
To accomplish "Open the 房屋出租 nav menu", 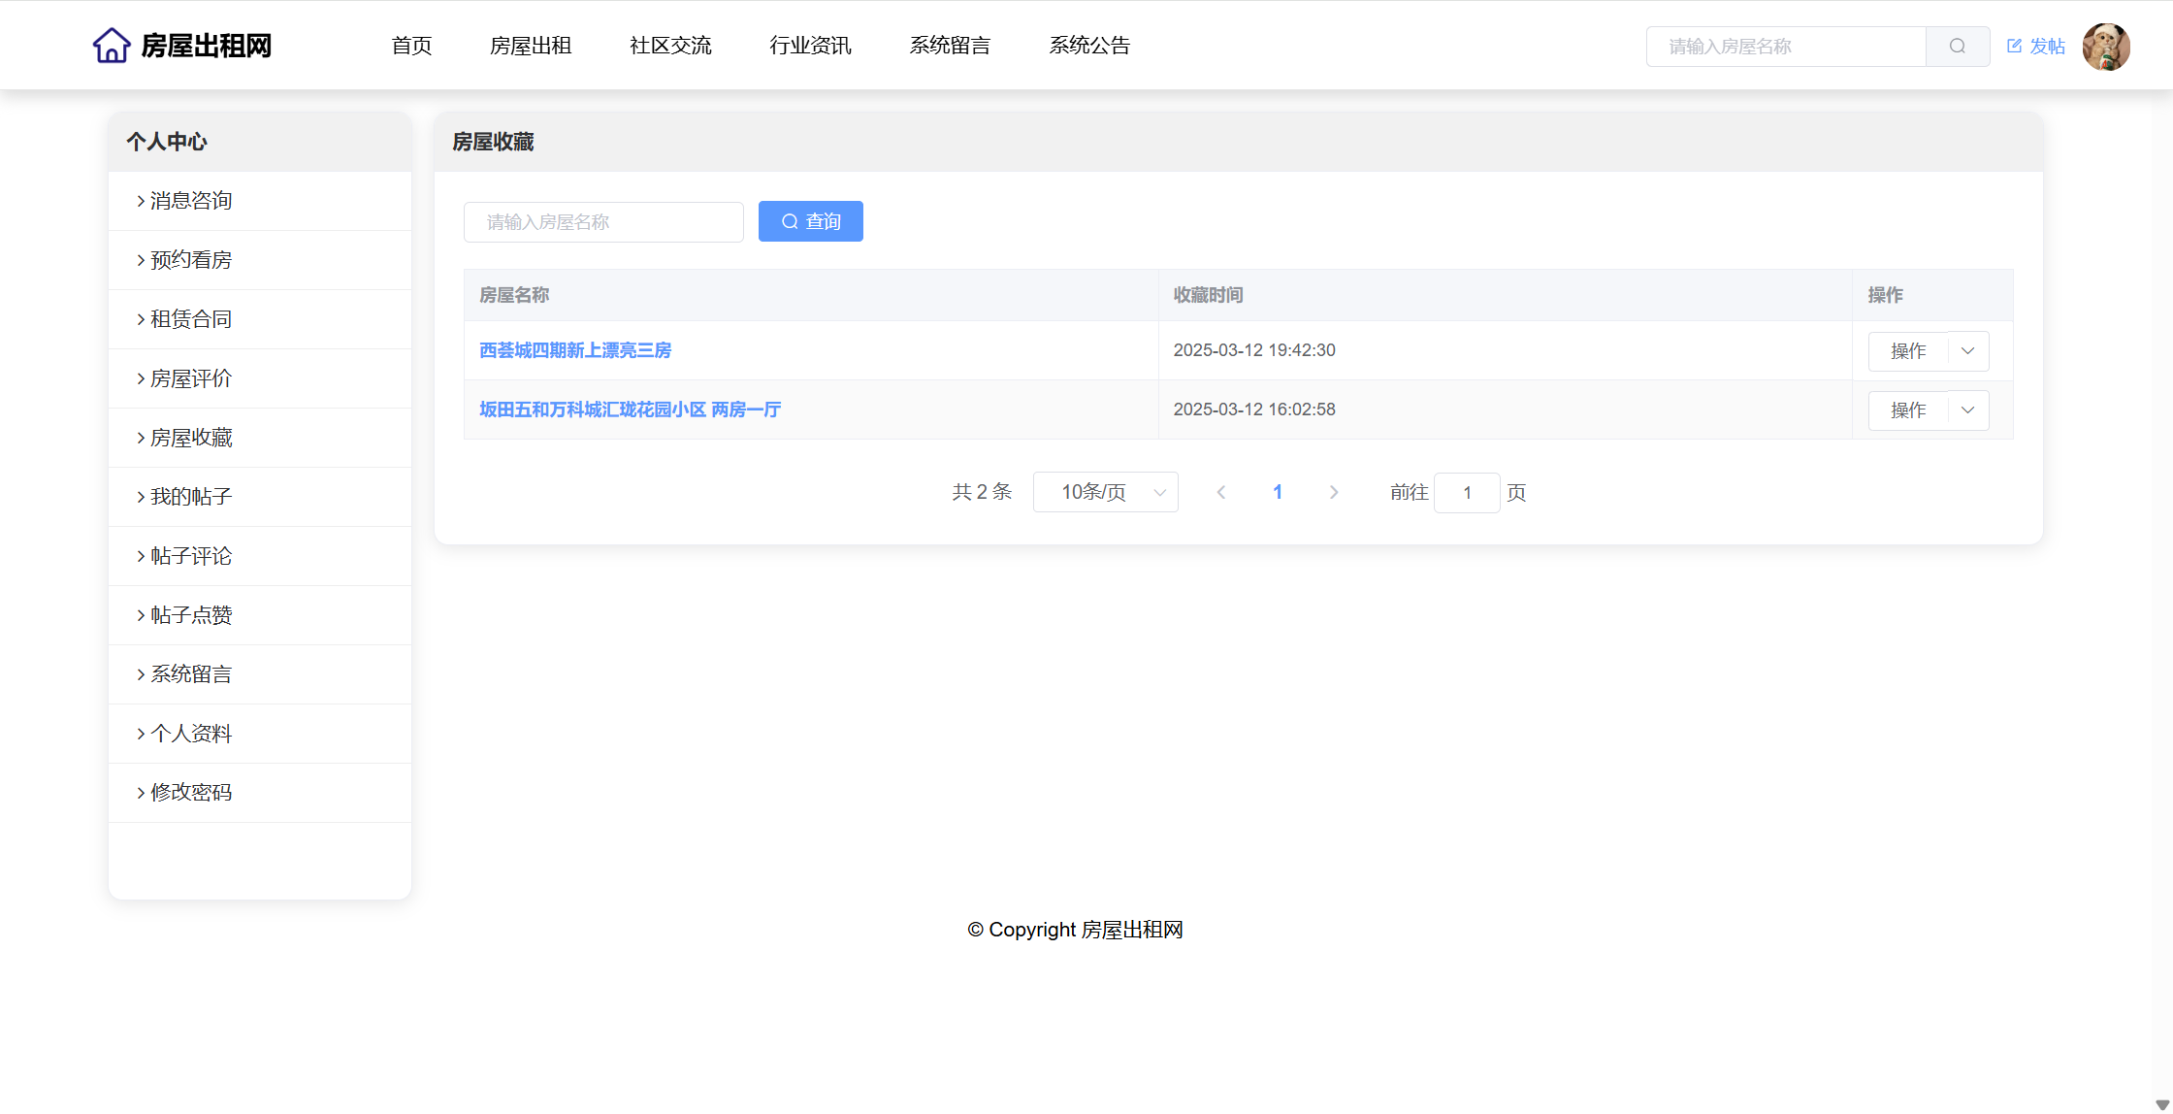I will coord(530,46).
